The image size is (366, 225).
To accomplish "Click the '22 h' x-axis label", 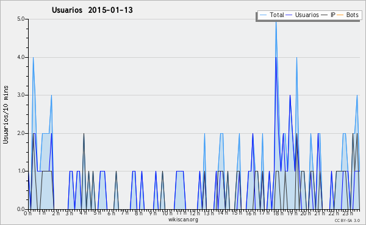I will click(x=334, y=213).
